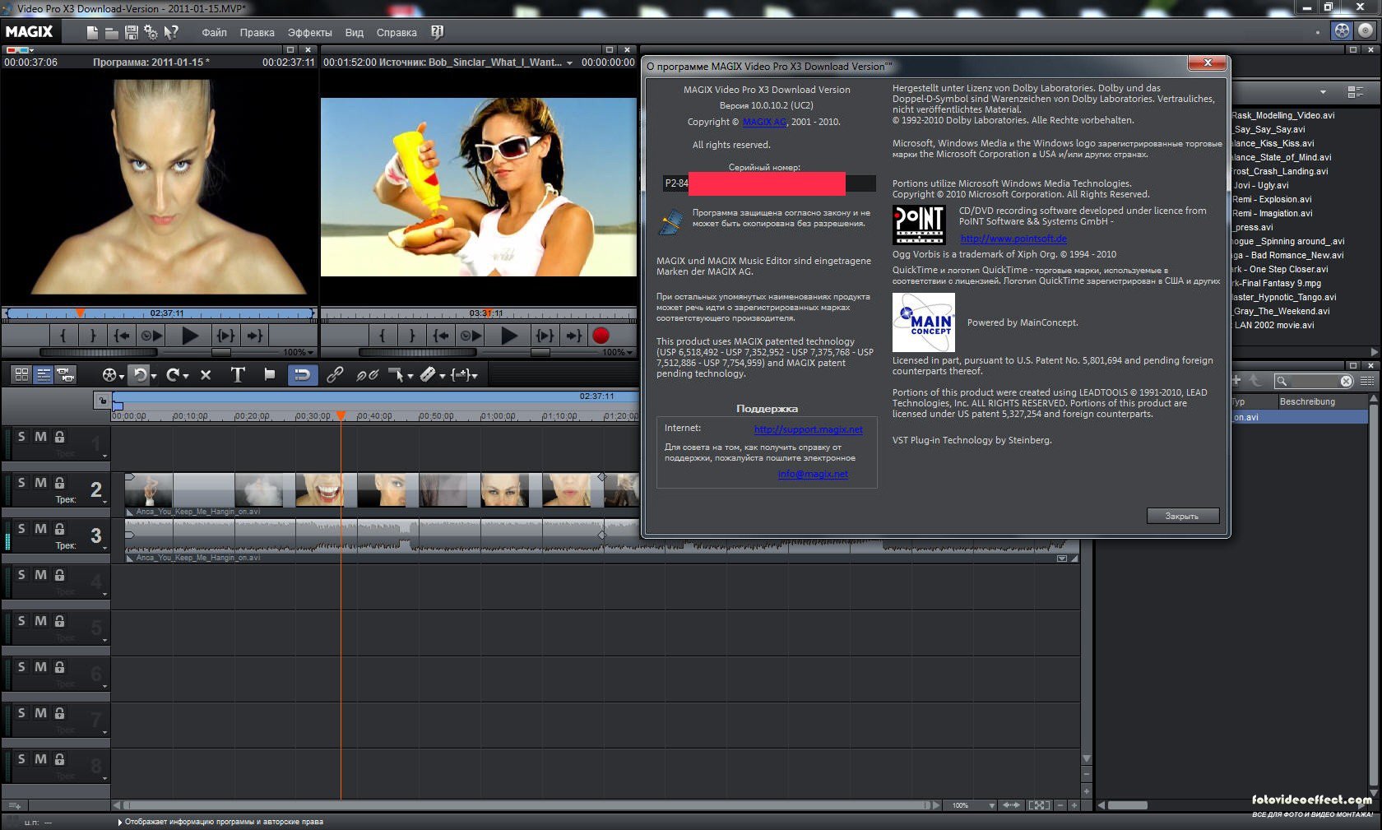This screenshot has width=1382, height=830.
Task: Switch to timeline mode view
Action: click(x=44, y=374)
